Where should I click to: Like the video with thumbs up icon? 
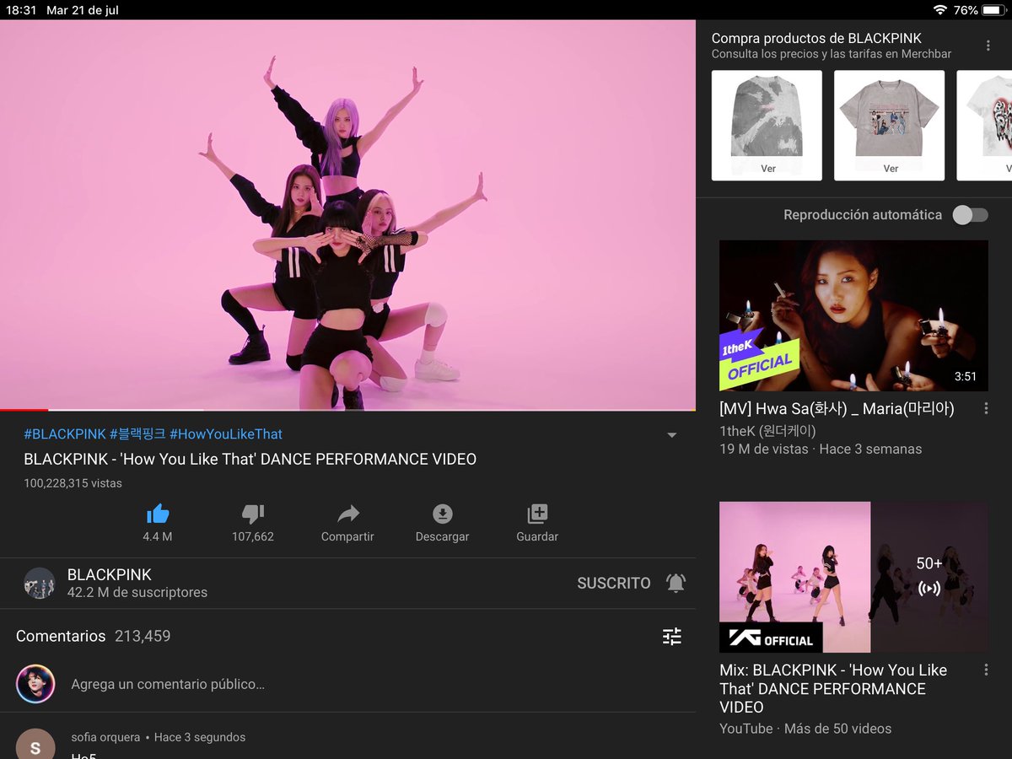coord(158,514)
